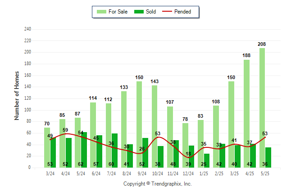Select the '12/24' x-axis label

pos(188,173)
